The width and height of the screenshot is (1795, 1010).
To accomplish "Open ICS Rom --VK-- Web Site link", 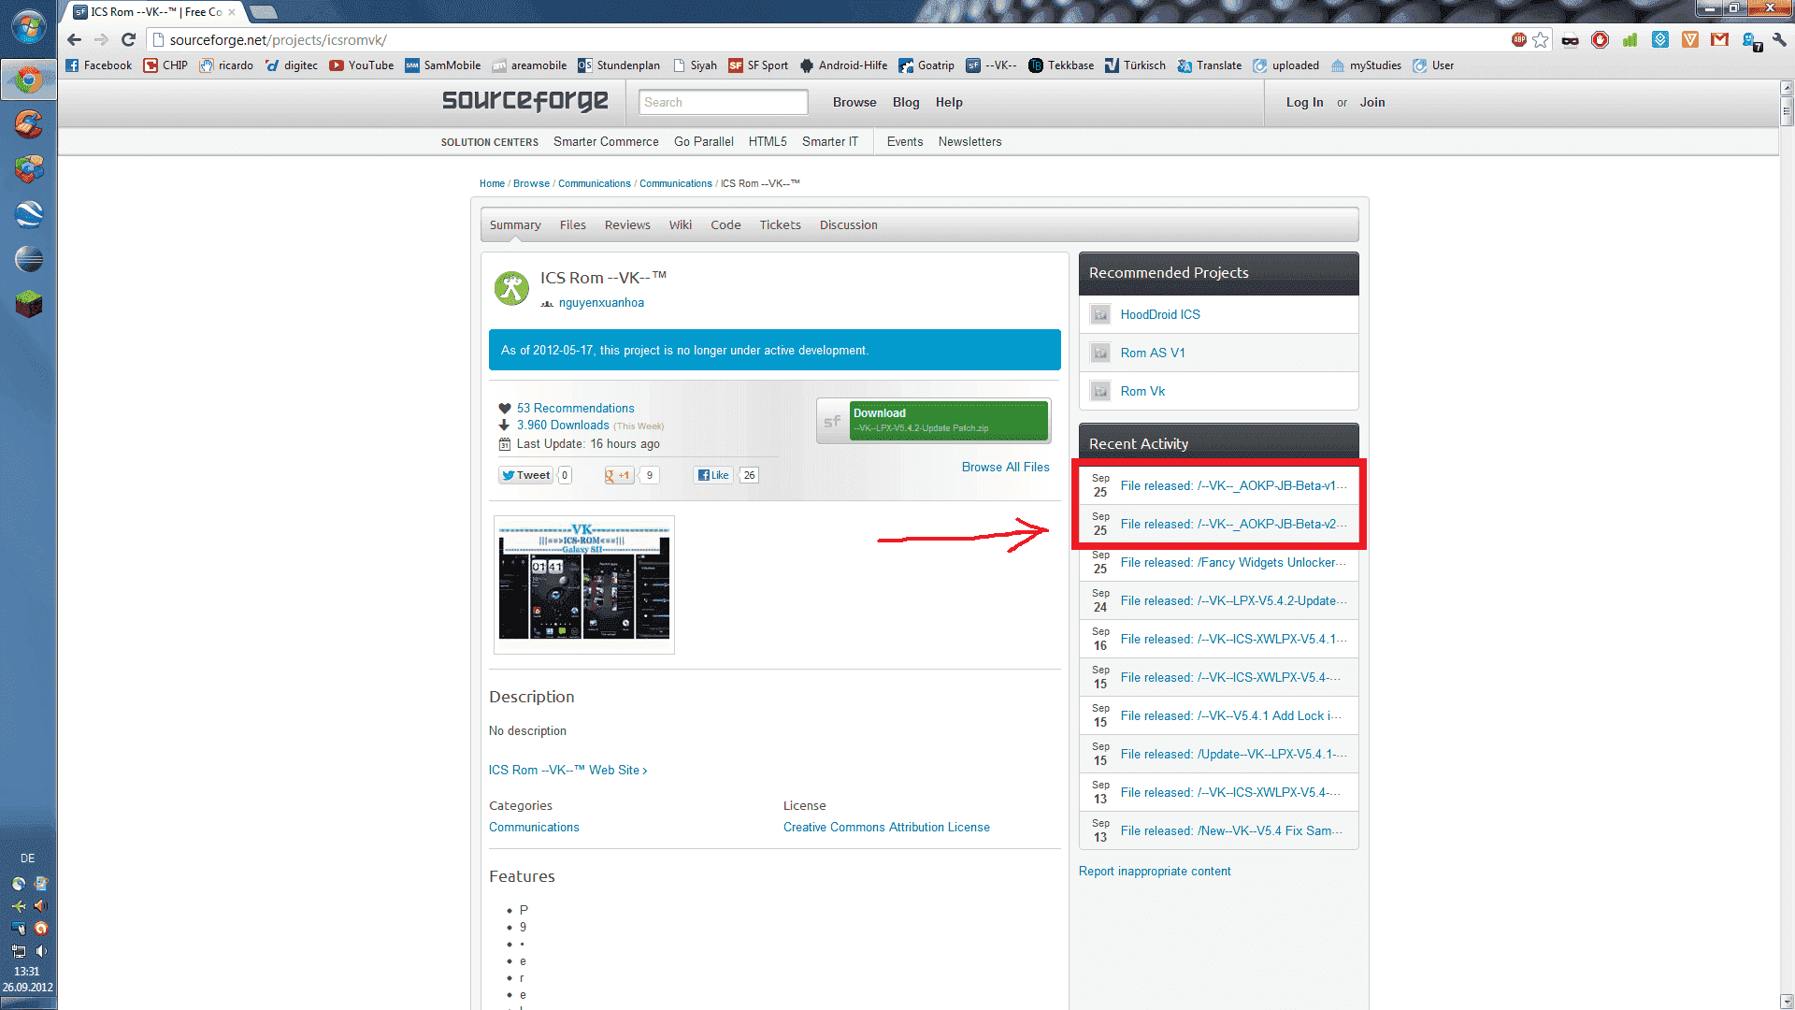I will pos(567,770).
